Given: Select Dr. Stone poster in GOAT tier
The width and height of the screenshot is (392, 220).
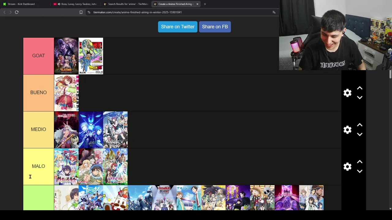Looking at the screenshot, I should [x=66, y=56].
